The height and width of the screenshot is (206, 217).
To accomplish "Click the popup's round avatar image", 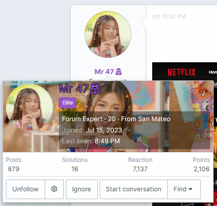I will pyautogui.click(x=29, y=107).
